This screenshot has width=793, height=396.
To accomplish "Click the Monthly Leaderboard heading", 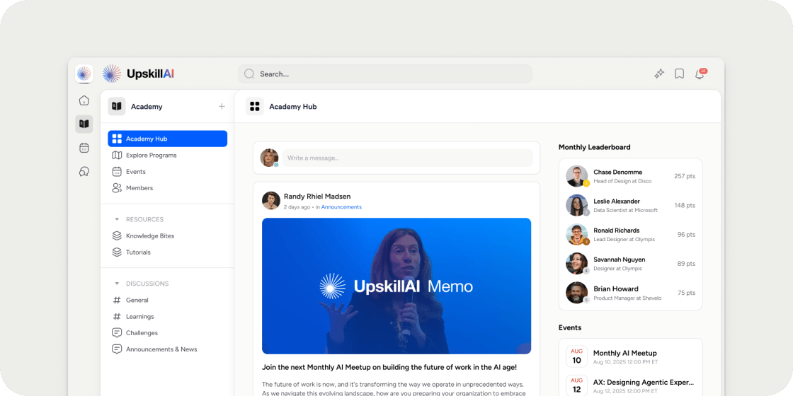I will point(594,148).
